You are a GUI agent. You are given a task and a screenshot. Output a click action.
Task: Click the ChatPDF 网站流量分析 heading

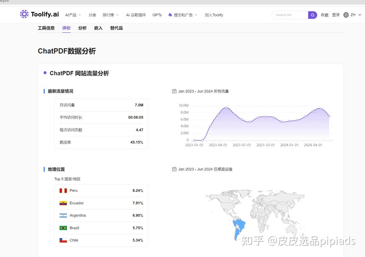pos(79,73)
